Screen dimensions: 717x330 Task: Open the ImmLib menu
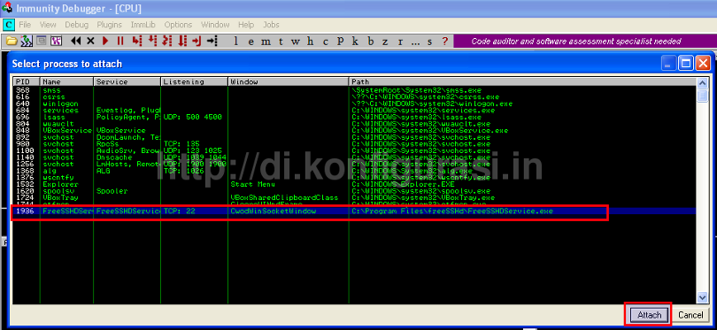click(143, 25)
